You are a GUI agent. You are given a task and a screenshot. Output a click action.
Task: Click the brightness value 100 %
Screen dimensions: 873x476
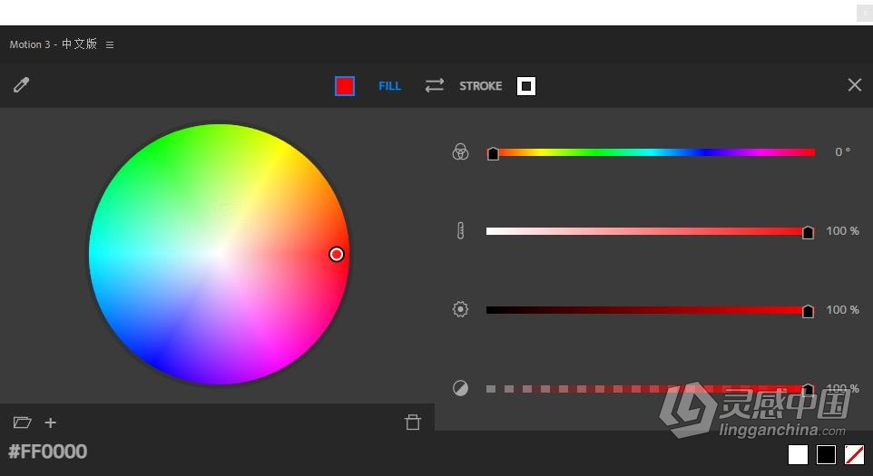click(x=842, y=310)
